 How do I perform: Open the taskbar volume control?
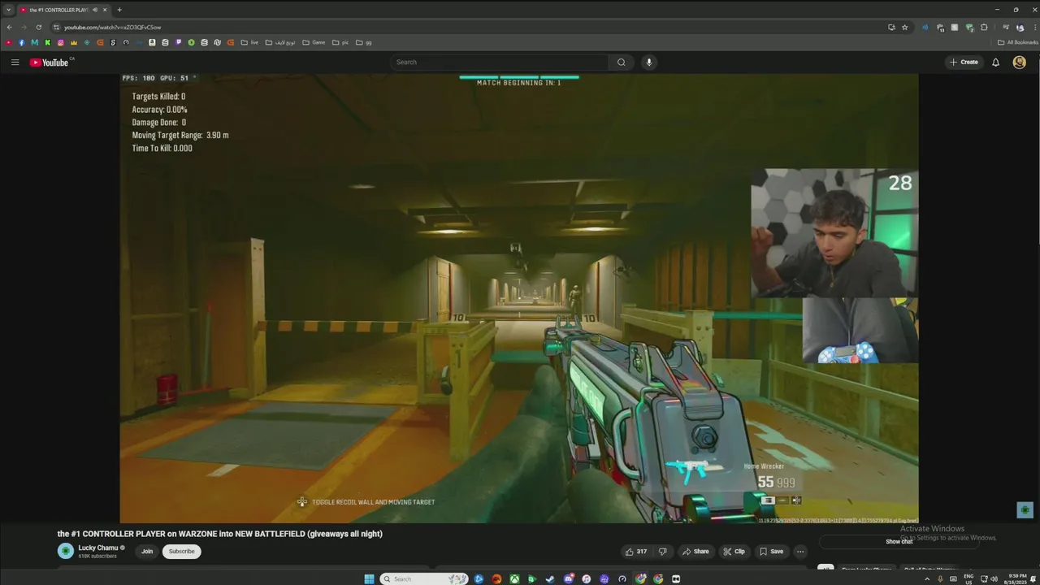994,578
